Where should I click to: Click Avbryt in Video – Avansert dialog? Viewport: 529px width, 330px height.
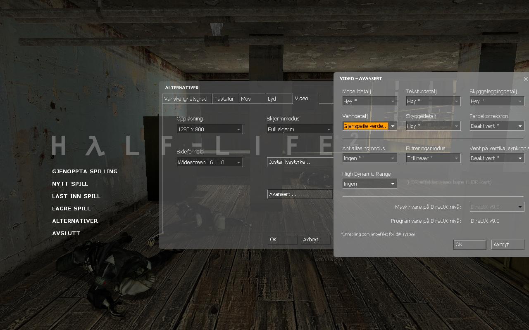pos(508,244)
